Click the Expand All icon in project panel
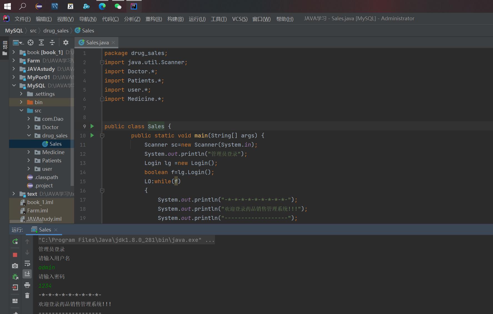This screenshot has height=314, width=493. [x=41, y=42]
